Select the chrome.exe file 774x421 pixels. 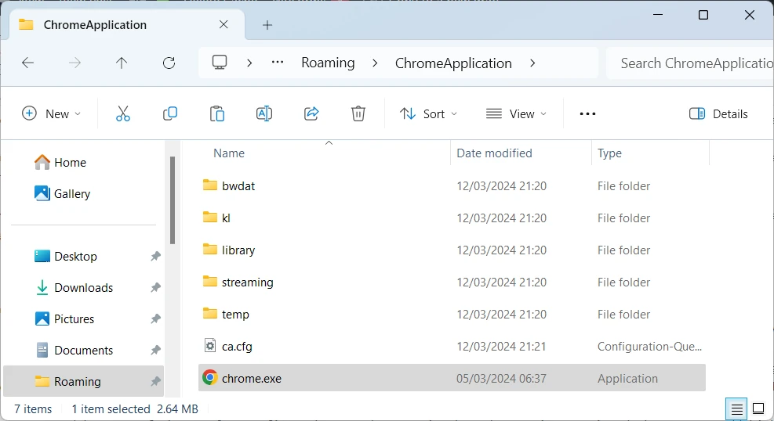pos(452,378)
